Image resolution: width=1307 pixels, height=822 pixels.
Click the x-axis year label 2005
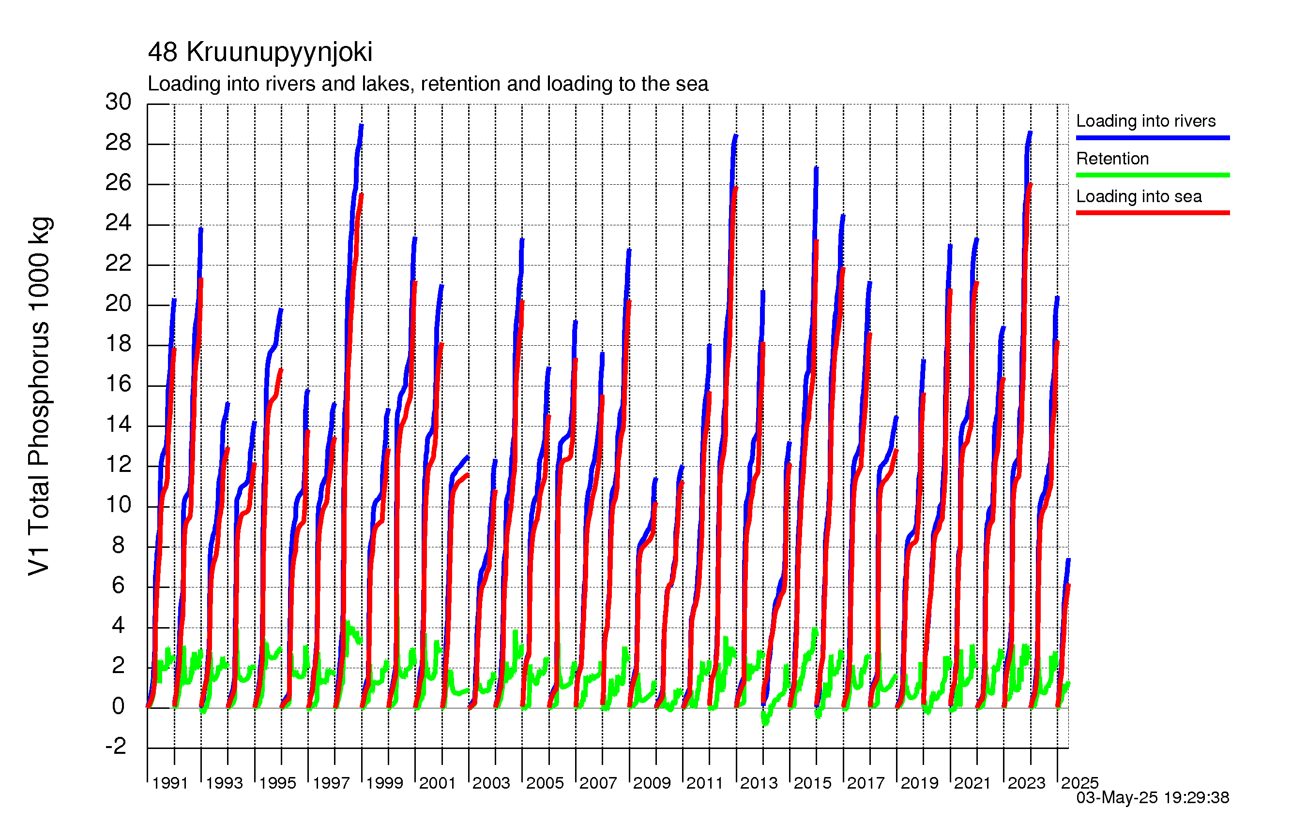click(545, 783)
